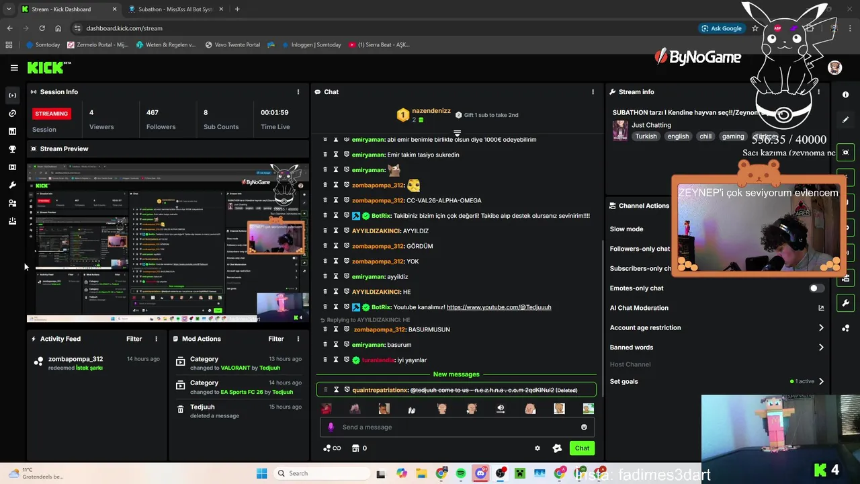The image size is (860, 484).
Task: Click the purple microphone icon in message box
Action: tap(331, 427)
